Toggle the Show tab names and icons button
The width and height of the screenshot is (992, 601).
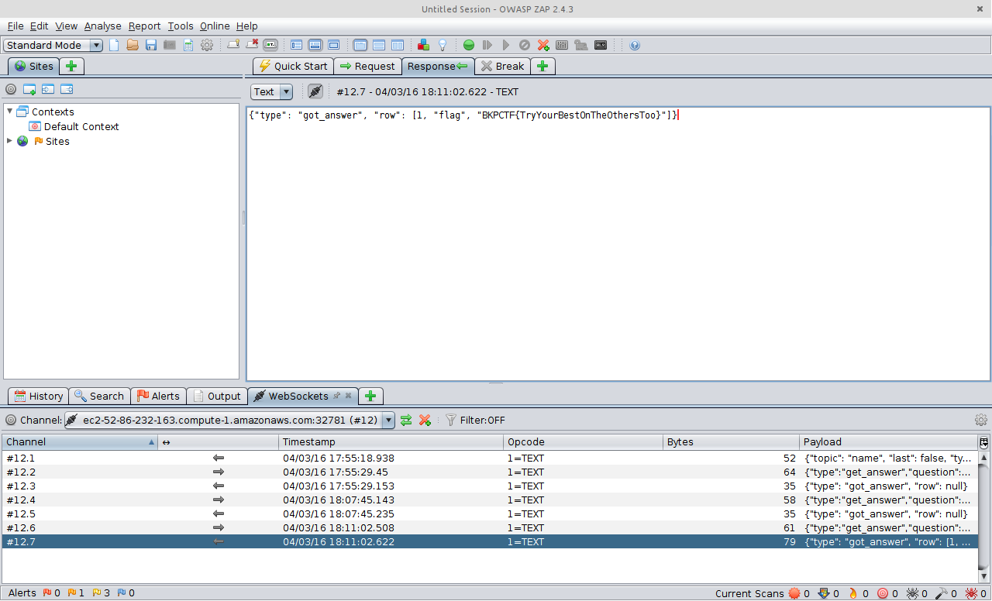click(x=270, y=45)
